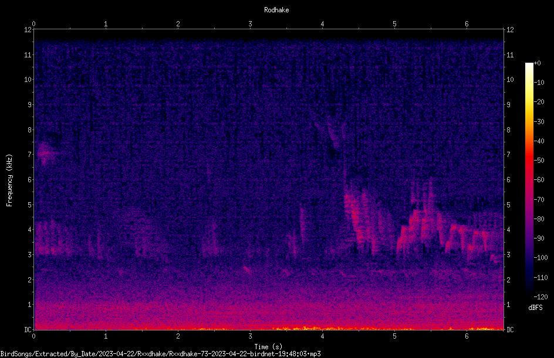The image size is (554, 358).
Task: Click the Time (s) axis label
Action: (268, 347)
